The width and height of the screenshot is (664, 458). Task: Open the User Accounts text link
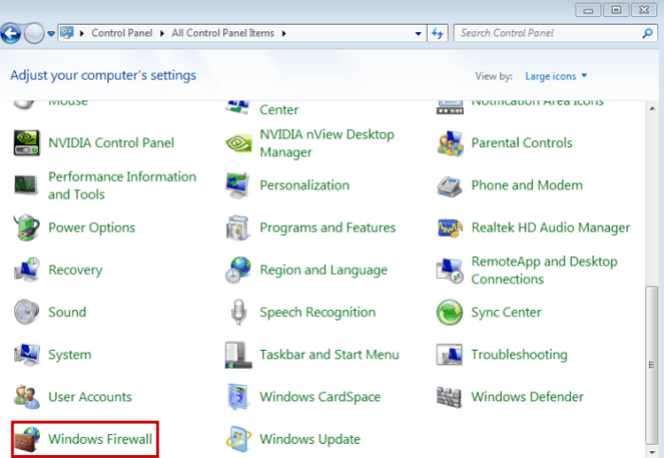point(90,396)
